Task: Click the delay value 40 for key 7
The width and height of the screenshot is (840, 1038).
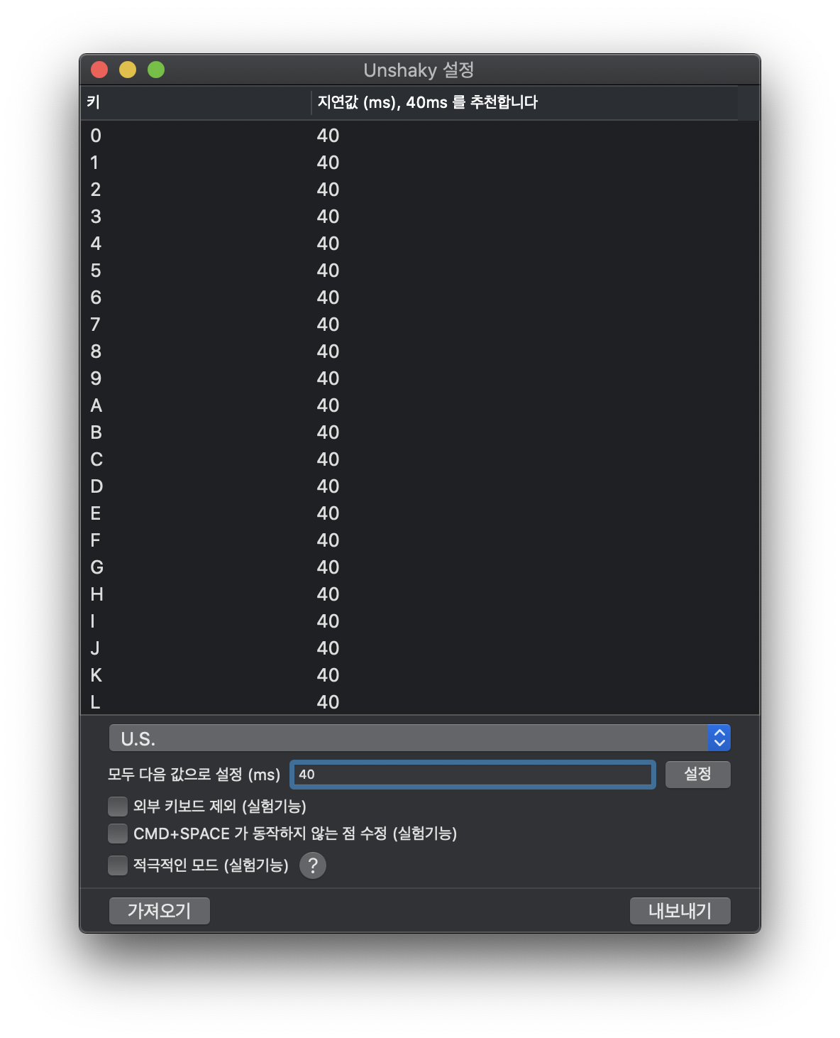Action: coord(328,324)
